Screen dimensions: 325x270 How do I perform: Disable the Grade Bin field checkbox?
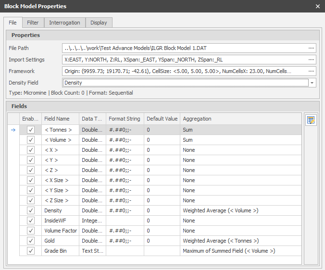[31, 251]
